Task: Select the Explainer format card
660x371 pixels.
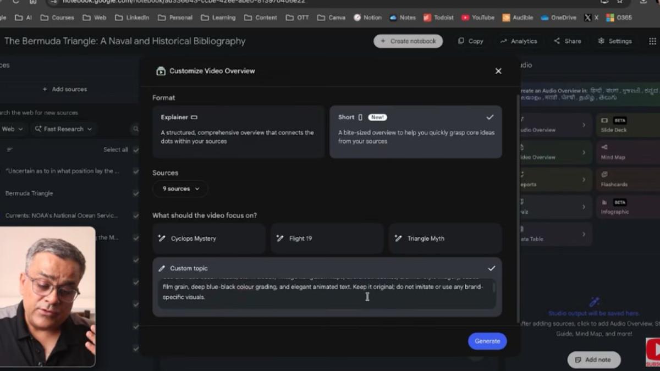Action: point(239,132)
